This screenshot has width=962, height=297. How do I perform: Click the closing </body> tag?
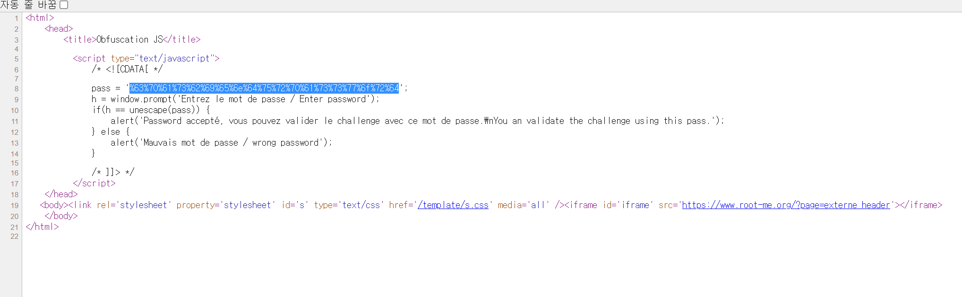(61, 216)
